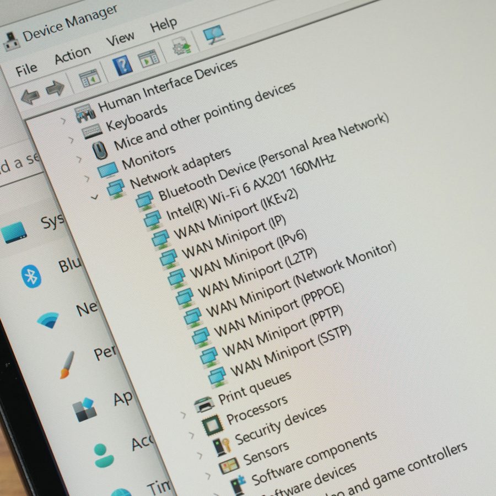Select "Mice and other pointing devices" label
This screenshot has width=496, height=496.
click(204, 116)
